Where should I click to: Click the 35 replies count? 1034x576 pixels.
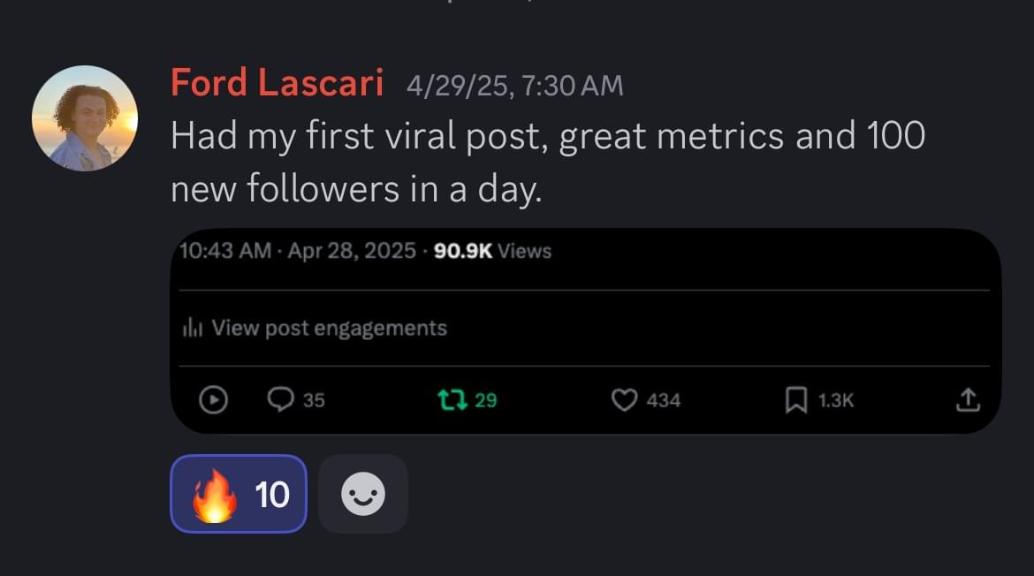click(x=314, y=400)
